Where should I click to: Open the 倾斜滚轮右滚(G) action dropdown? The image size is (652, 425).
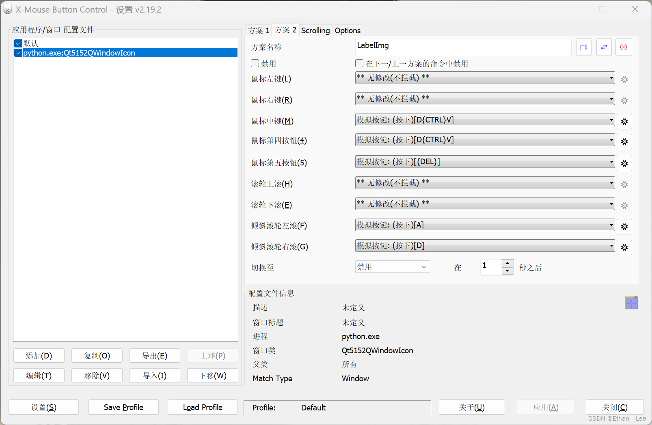click(485, 246)
